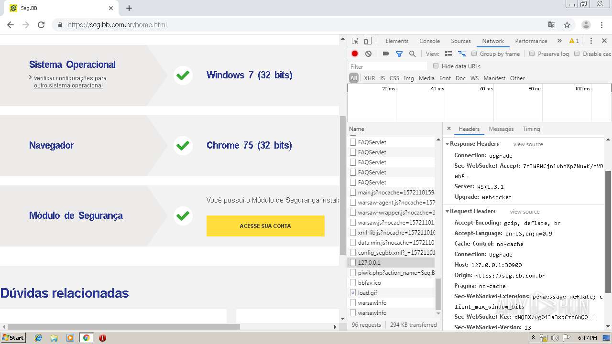This screenshot has height=344, width=612.
Task: Filter requests by WS type
Action: pos(474,78)
